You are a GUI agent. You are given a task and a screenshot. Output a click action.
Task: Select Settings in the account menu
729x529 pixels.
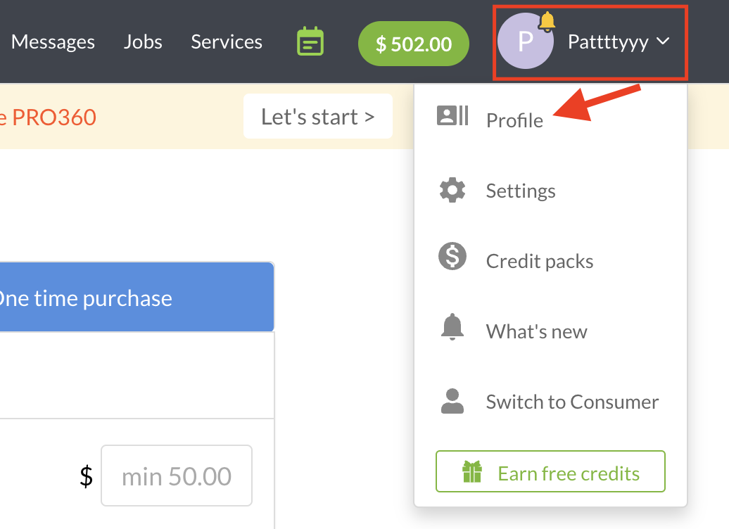[521, 191]
